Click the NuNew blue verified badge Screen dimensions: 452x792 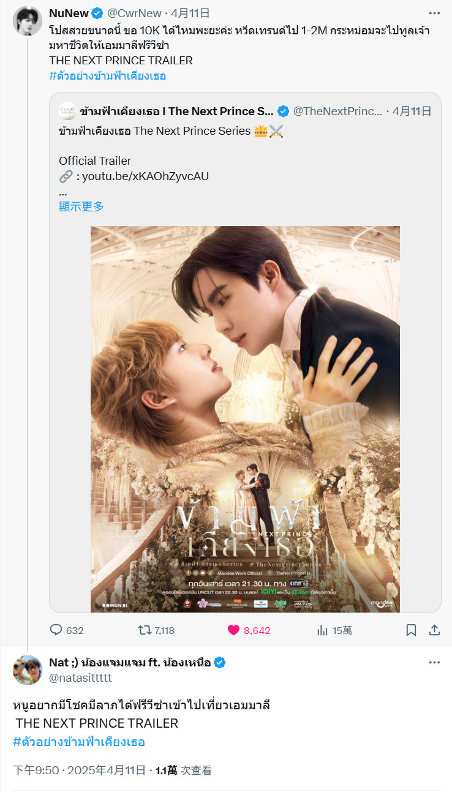coord(97,13)
